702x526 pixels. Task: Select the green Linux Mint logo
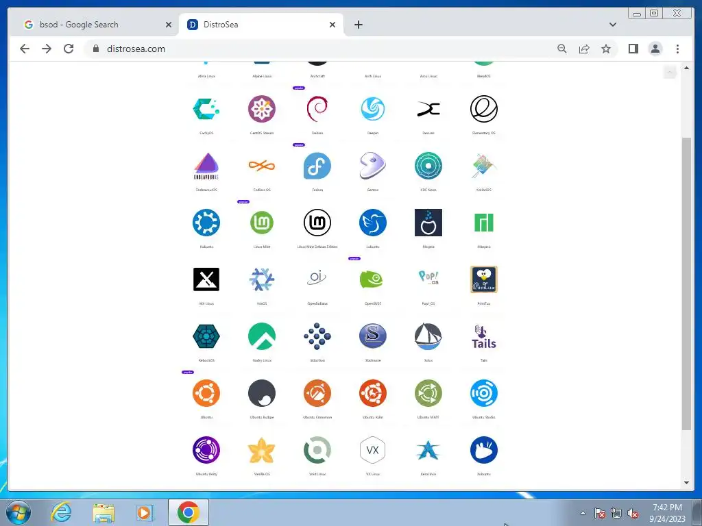pyautogui.click(x=262, y=223)
